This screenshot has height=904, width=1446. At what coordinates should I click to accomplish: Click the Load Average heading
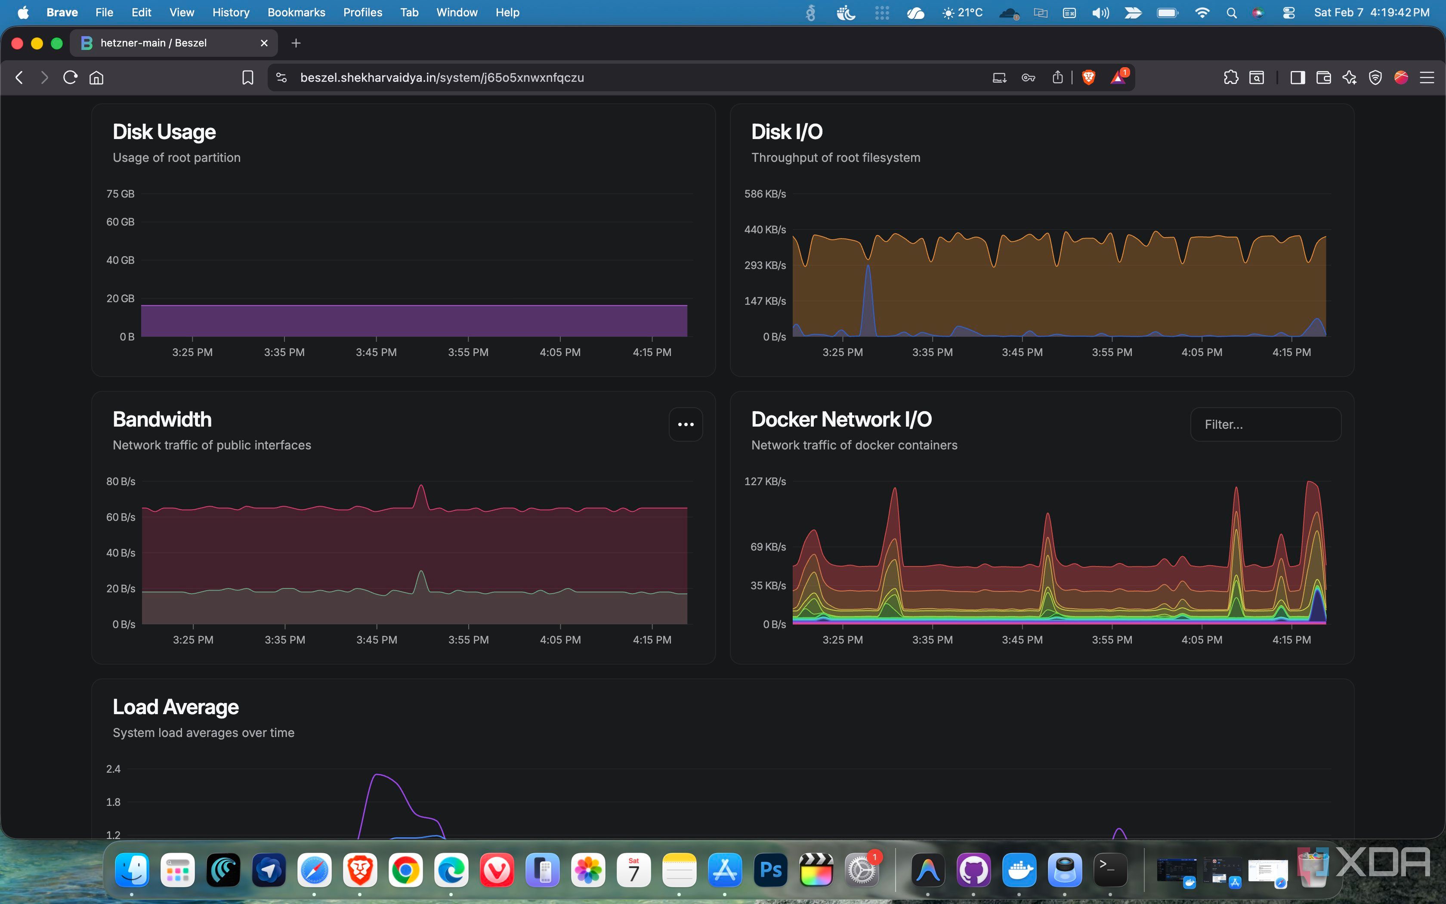pyautogui.click(x=176, y=707)
